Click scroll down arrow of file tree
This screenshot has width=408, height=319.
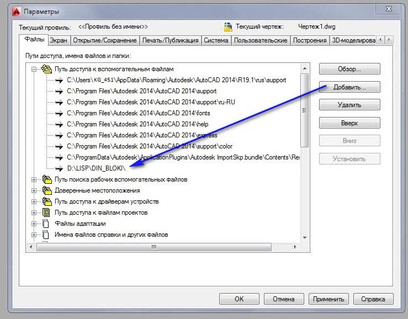tap(305, 237)
